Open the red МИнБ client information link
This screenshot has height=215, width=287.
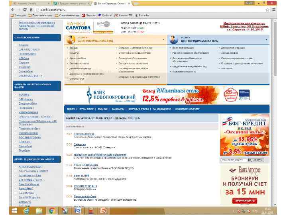244,26
